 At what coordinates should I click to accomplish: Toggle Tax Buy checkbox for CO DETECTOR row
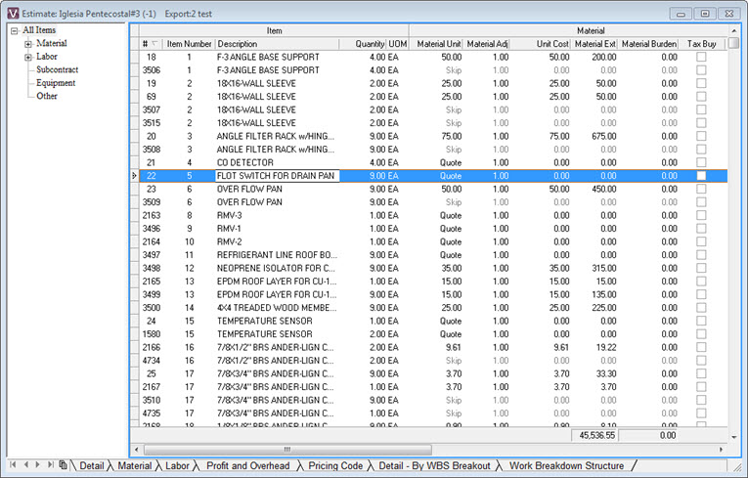tap(701, 162)
